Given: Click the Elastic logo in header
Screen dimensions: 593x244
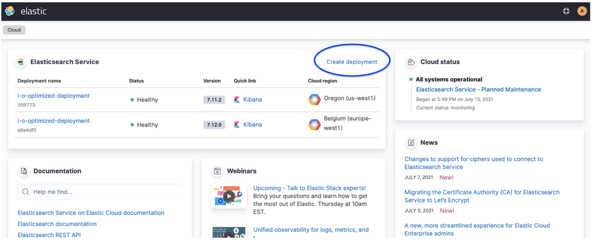Looking at the screenshot, I should [10, 11].
